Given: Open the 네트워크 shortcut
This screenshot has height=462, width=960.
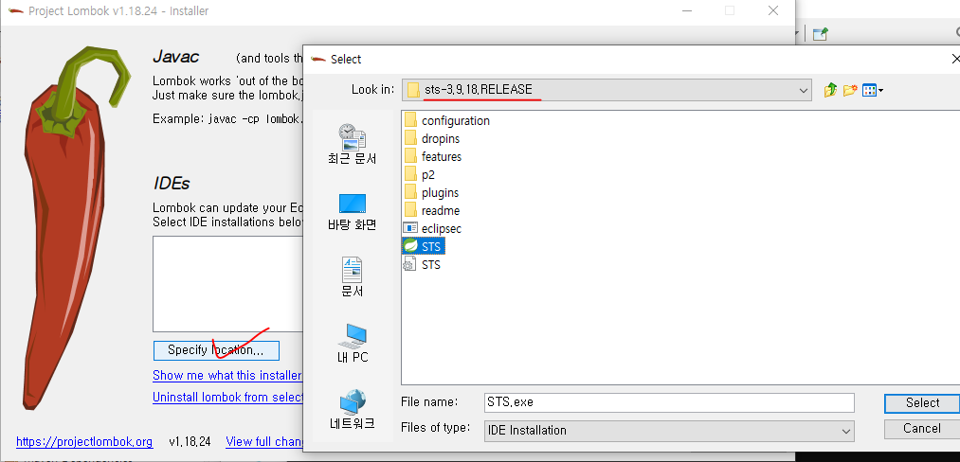Looking at the screenshot, I should tap(352, 409).
